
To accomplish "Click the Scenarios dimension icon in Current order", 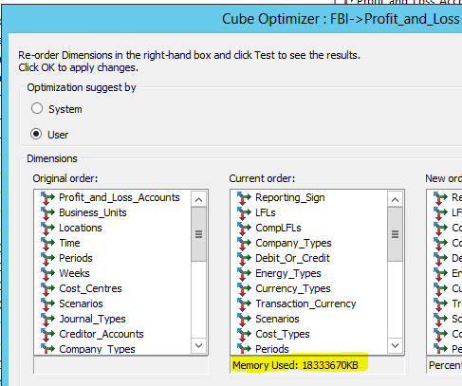I will 244,320.
